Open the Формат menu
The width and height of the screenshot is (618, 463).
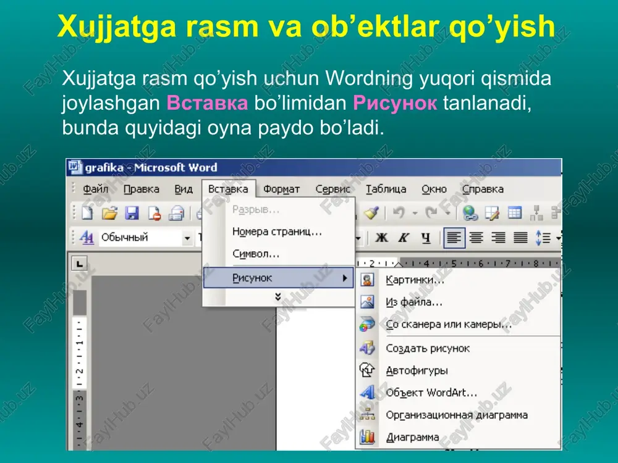(281, 189)
